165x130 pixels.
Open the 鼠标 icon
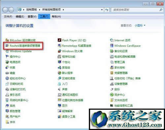pos(112,89)
